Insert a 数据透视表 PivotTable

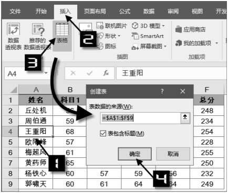click(x=13, y=36)
